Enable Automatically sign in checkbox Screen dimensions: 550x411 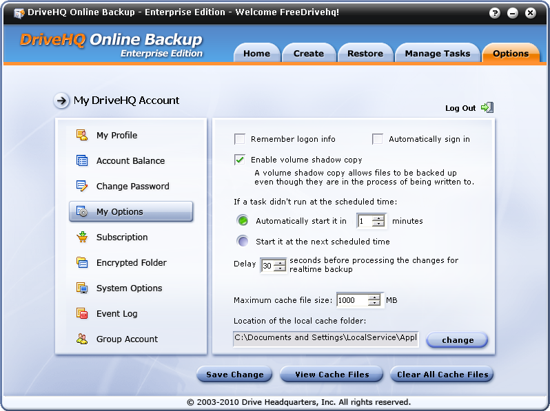point(378,139)
